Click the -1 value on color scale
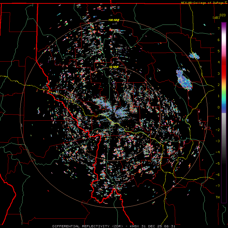The height and width of the screenshot is (228, 228). coord(218,119)
